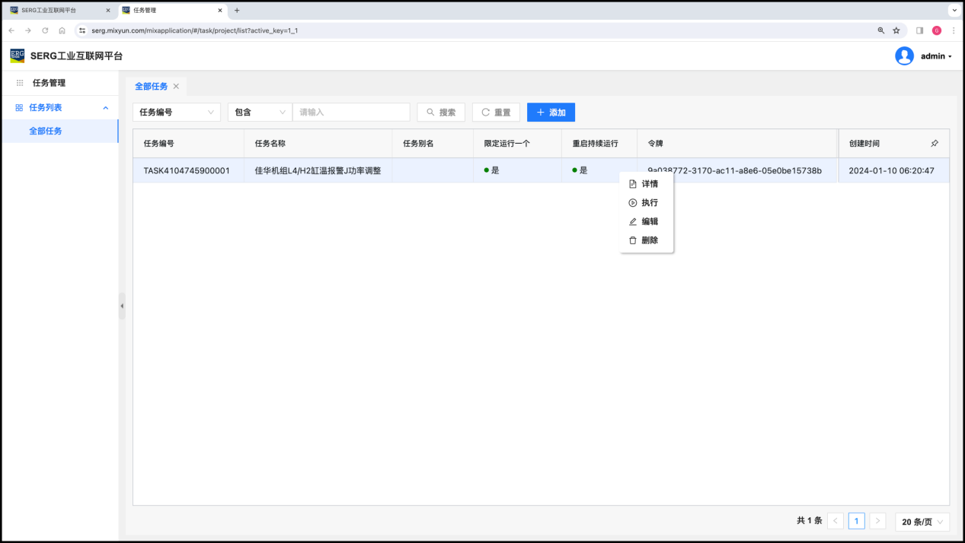Open the 任务编号 field dropdown

[x=177, y=113]
